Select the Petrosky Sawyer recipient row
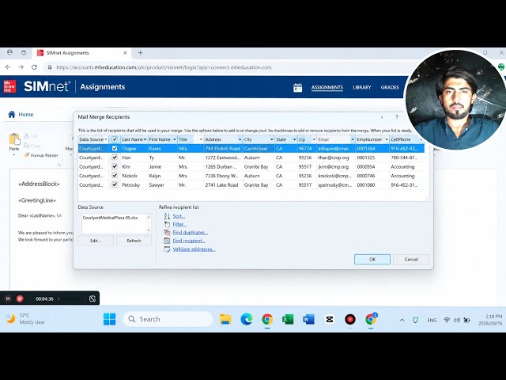The height and width of the screenshot is (380, 506). (251, 184)
